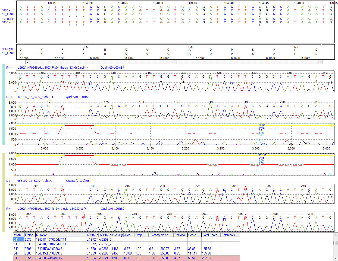Select the *ROI.gbk reference row label

[x=8, y=49]
